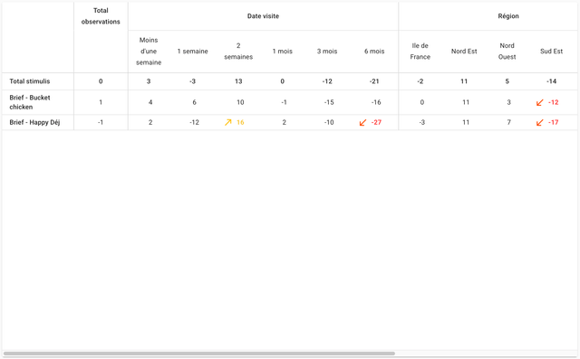The width and height of the screenshot is (580, 359).
Task: Select the Brief - Bucket chicken row
Action: [290, 102]
